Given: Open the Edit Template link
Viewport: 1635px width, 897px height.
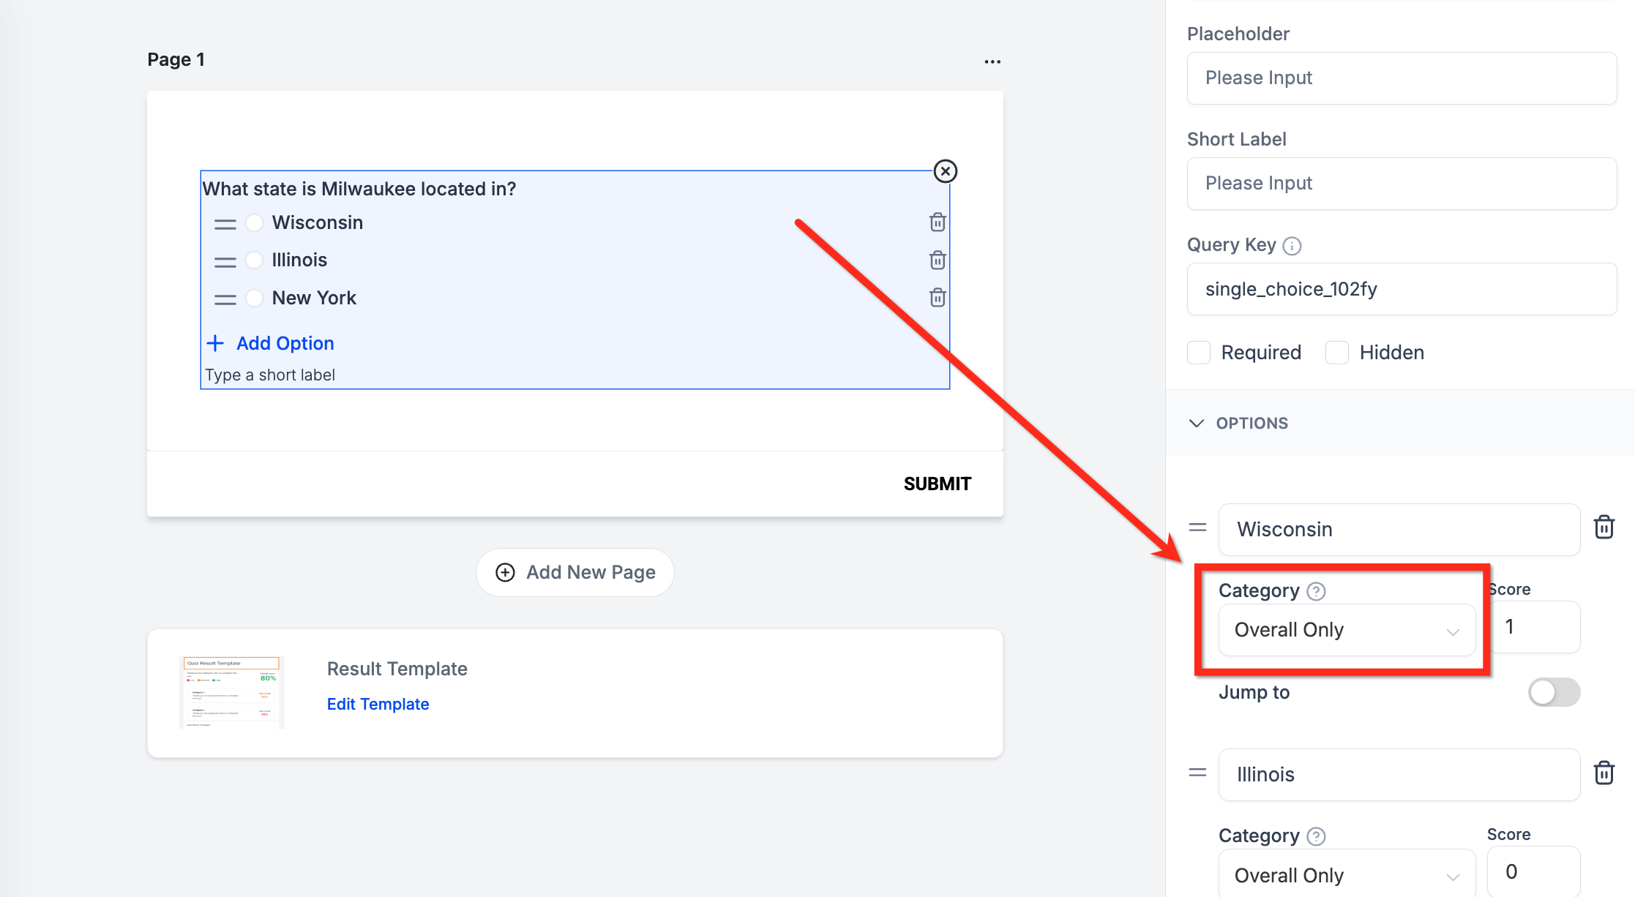Looking at the screenshot, I should click(x=378, y=704).
